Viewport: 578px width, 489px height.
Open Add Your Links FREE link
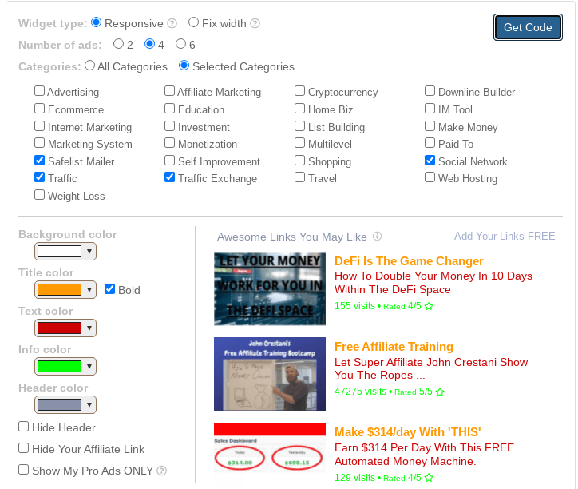(505, 236)
